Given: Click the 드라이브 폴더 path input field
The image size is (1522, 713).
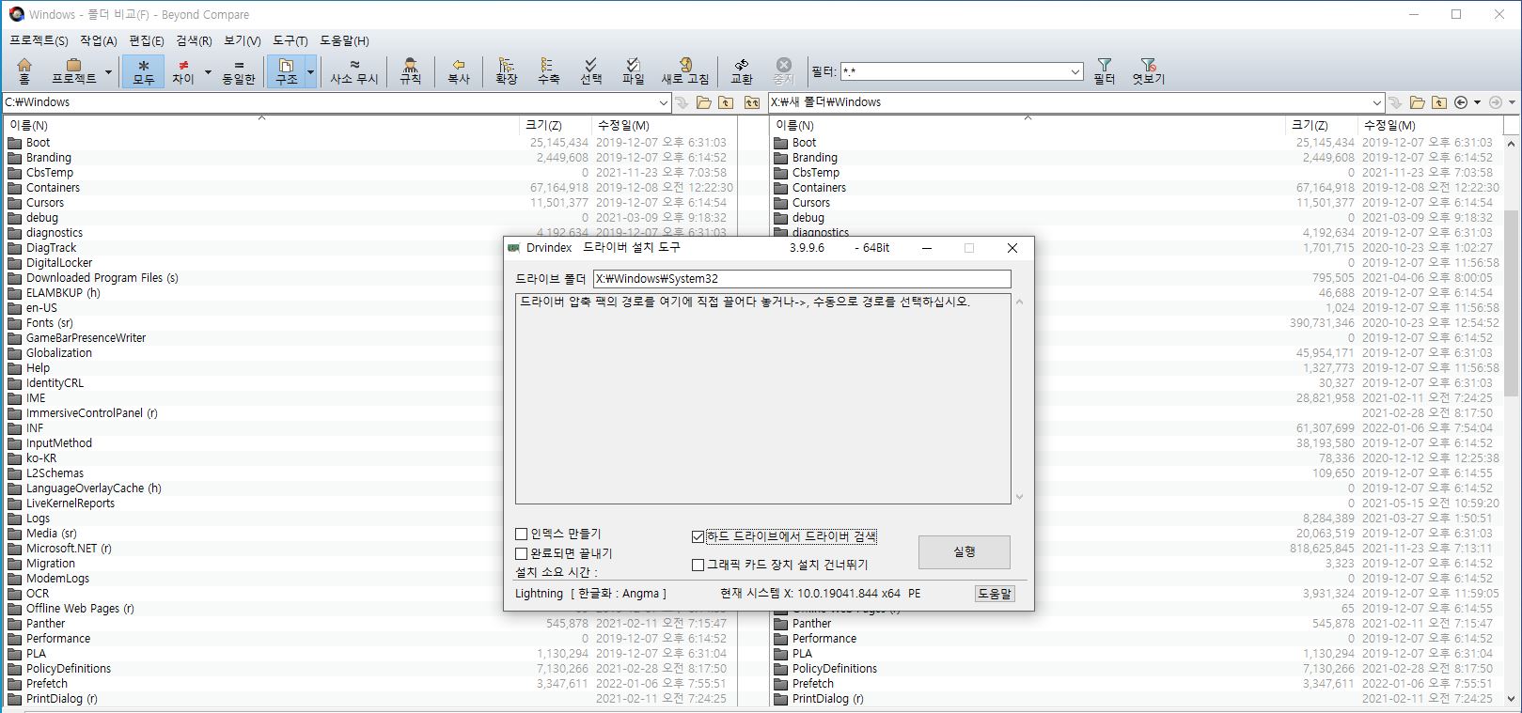Looking at the screenshot, I should (802, 279).
